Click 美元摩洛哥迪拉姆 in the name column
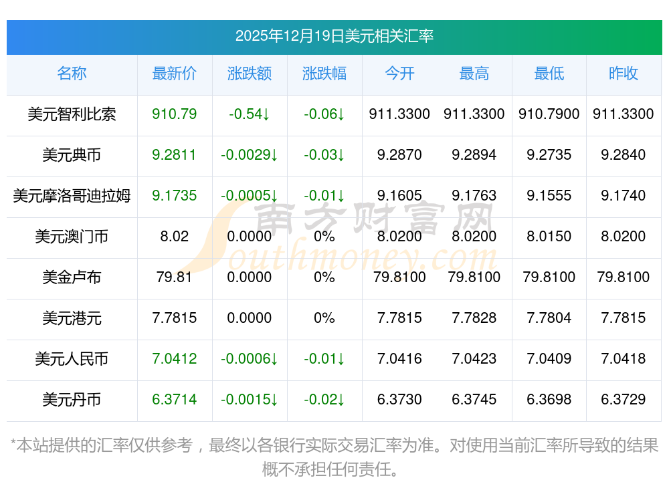Screen dimensions: 669x490 (72, 196)
